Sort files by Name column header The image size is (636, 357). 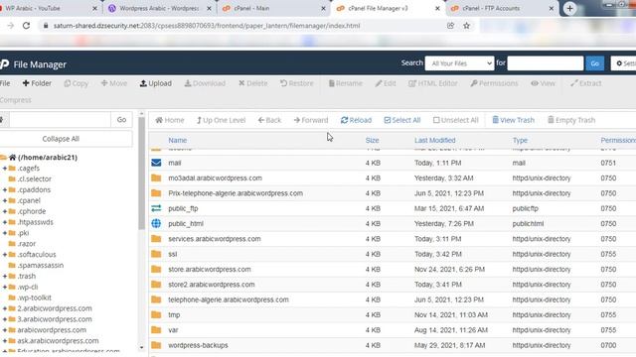(x=178, y=141)
